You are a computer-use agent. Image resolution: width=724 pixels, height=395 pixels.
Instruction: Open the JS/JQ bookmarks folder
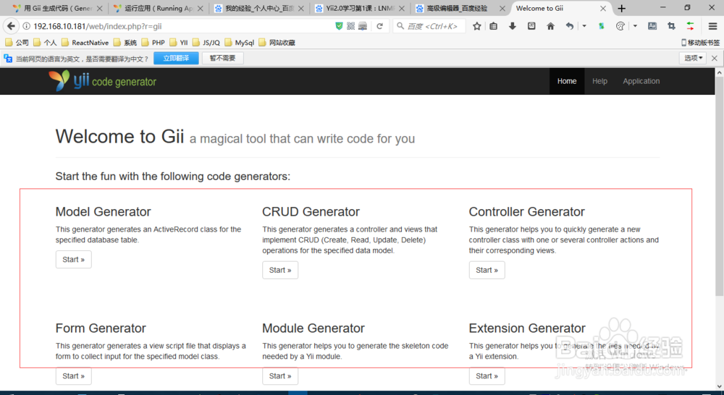(206, 43)
